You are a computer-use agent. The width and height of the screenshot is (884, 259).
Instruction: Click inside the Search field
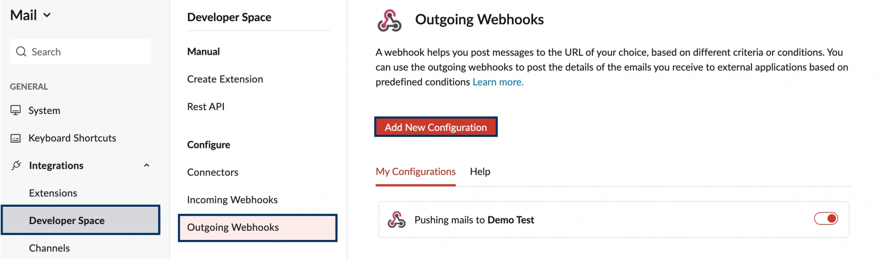[80, 51]
